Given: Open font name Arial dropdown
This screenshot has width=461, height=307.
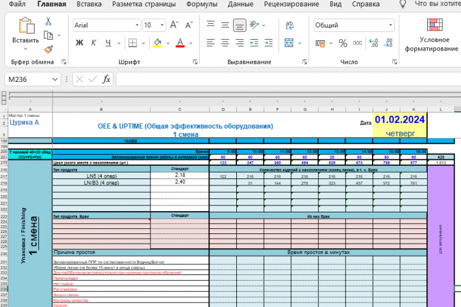Looking at the screenshot, I should [137, 25].
